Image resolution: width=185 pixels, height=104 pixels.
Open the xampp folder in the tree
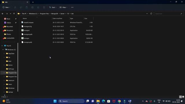[x=11, y=92]
